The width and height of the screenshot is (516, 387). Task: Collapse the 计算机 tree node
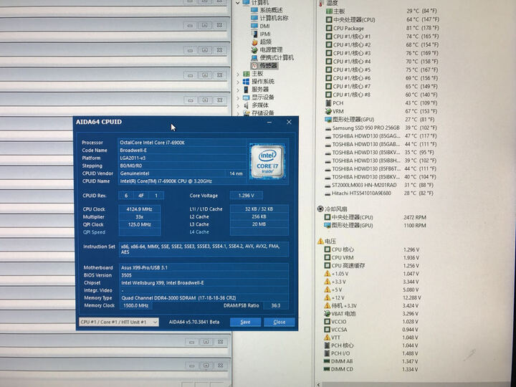pyautogui.click(x=238, y=3)
